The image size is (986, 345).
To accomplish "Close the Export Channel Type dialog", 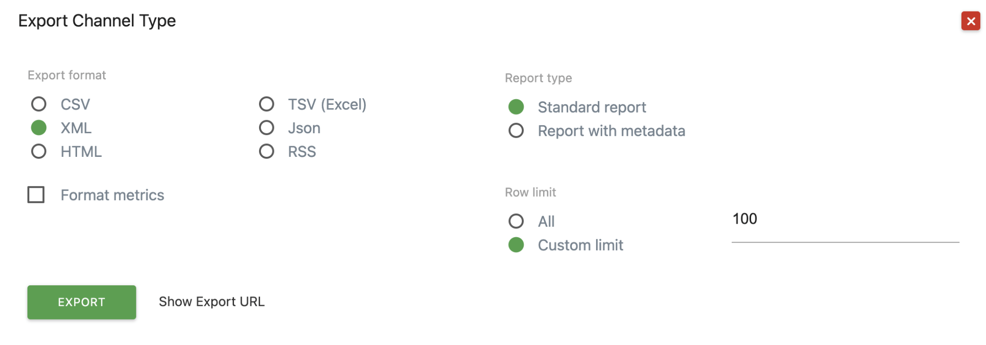I will pos(970,21).
